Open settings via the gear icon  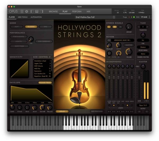coord(26,11)
